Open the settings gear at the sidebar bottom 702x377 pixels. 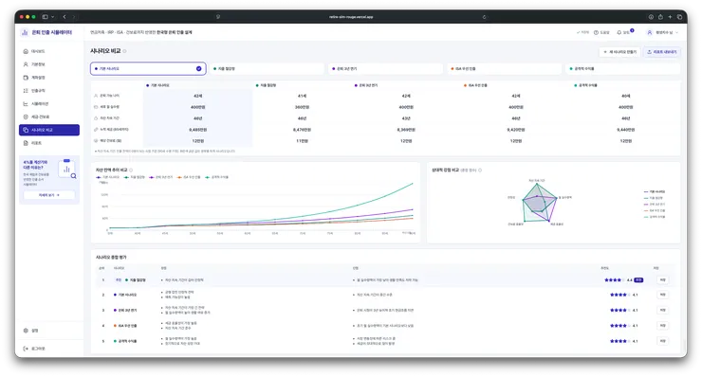[x=26, y=331]
